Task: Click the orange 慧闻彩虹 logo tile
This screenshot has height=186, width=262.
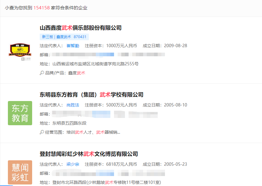Action: (20, 172)
